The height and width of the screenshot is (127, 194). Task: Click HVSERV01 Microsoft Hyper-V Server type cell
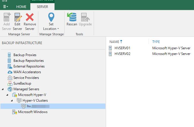pyautogui.click(x=171, y=48)
